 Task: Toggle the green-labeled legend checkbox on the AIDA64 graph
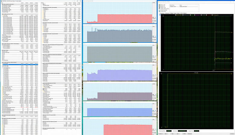[190, 15]
